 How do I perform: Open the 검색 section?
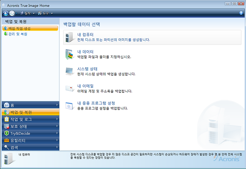(31, 147)
